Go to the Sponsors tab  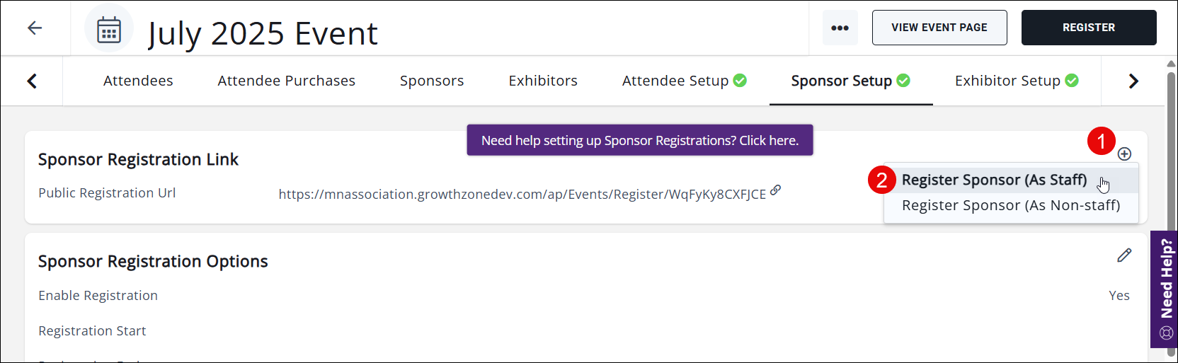pyautogui.click(x=432, y=81)
